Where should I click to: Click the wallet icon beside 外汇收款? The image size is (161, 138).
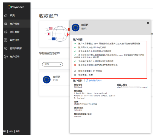6,32
